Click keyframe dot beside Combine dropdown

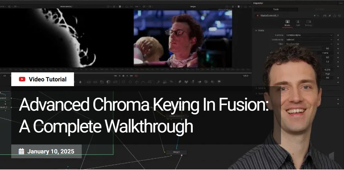coord(338,35)
